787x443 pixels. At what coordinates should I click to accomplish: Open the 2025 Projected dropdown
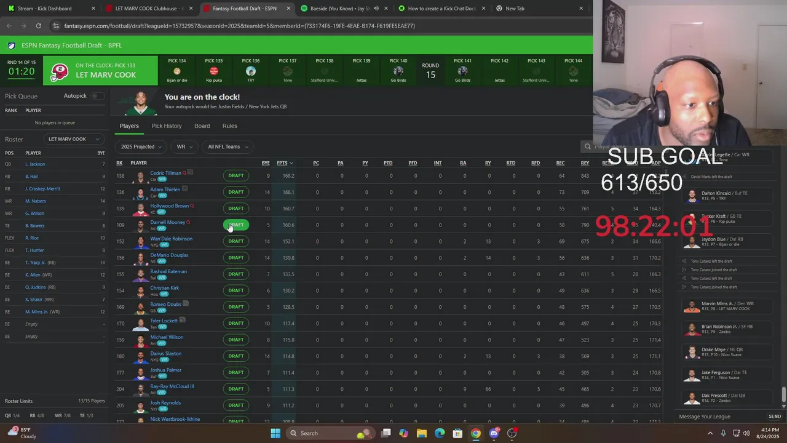click(x=141, y=146)
